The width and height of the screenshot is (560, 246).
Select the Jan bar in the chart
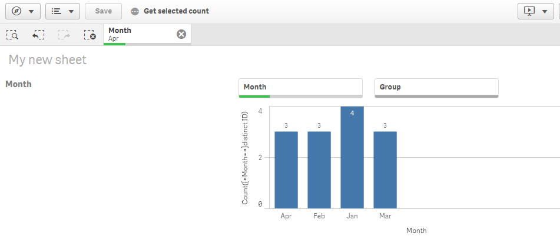pyautogui.click(x=352, y=158)
